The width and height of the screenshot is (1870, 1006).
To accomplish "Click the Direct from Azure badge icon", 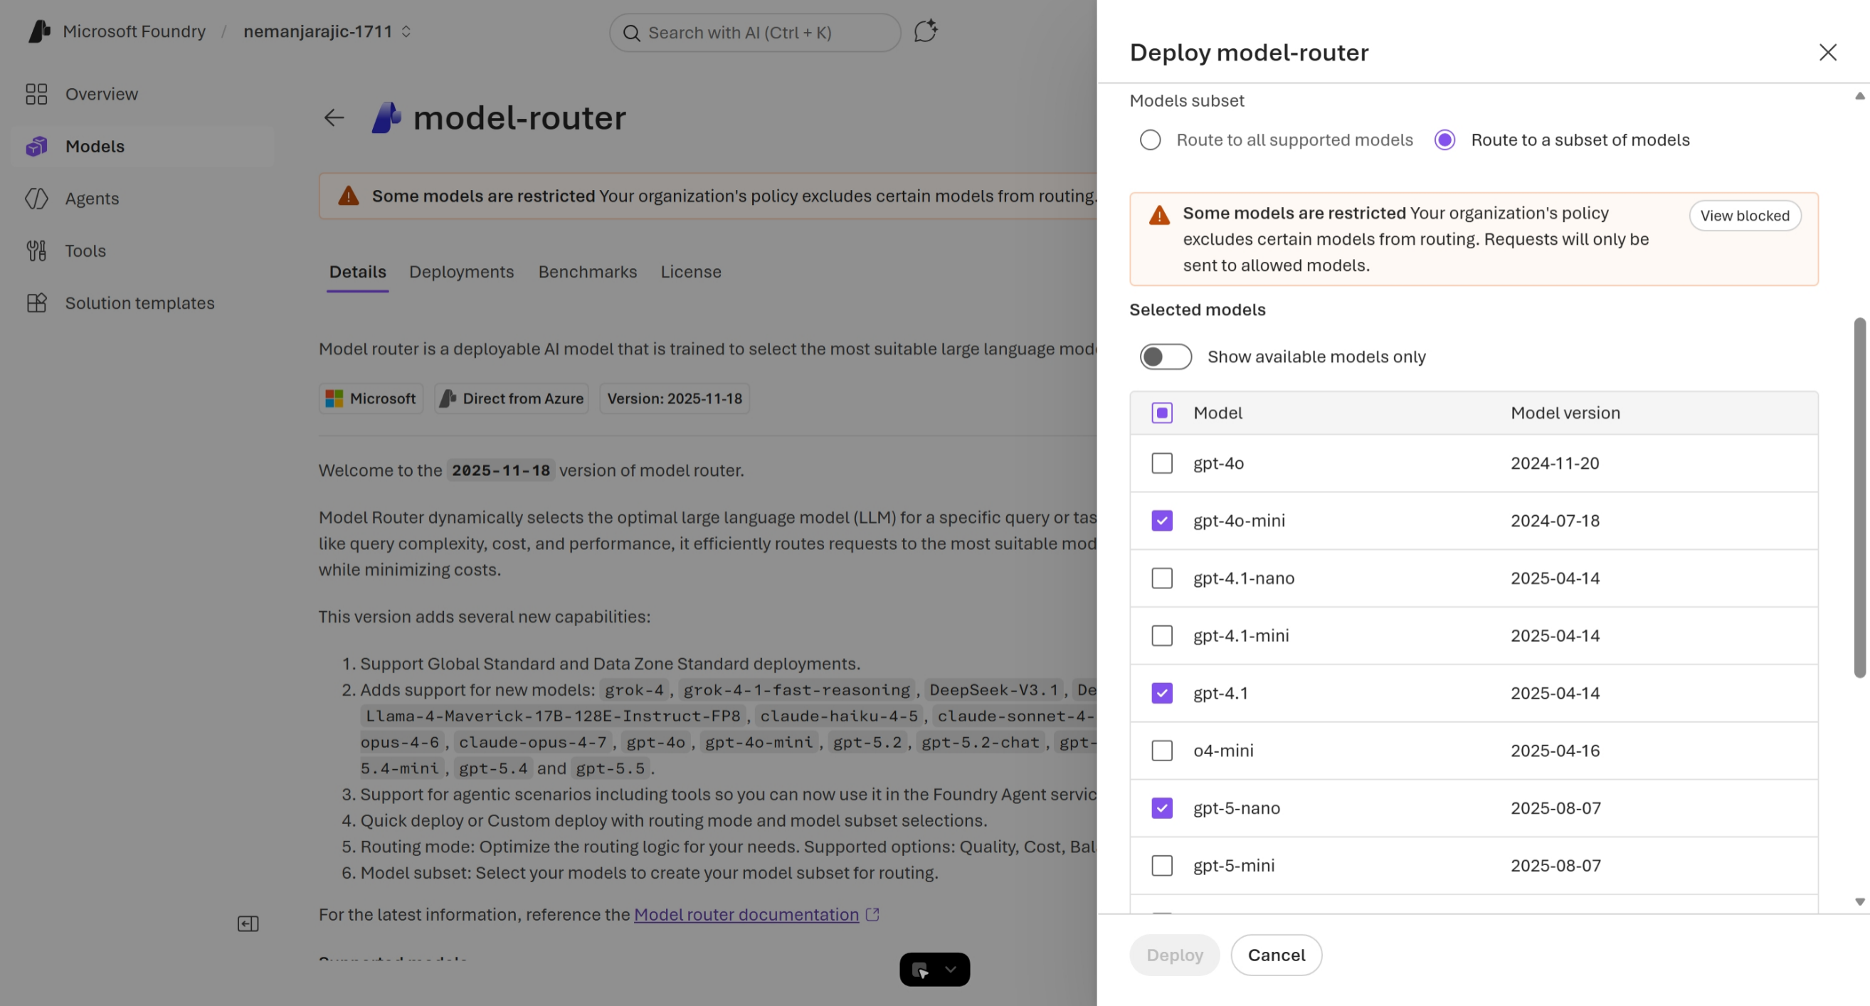I will tap(448, 398).
